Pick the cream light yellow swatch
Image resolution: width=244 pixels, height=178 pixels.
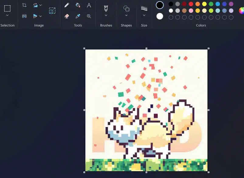point(204,11)
